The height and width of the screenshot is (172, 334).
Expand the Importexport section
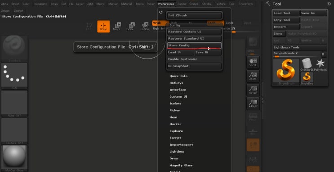coord(181,145)
